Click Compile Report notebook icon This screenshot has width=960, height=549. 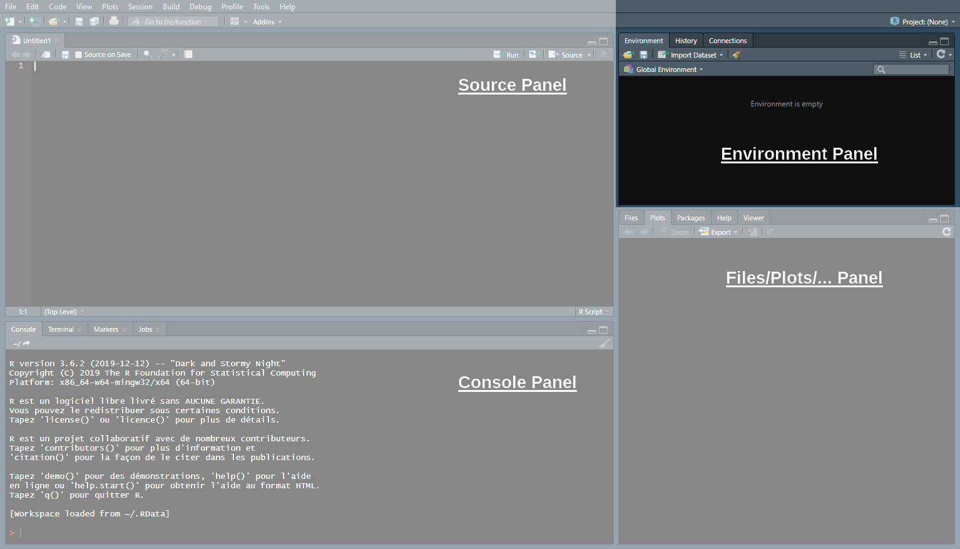[188, 54]
